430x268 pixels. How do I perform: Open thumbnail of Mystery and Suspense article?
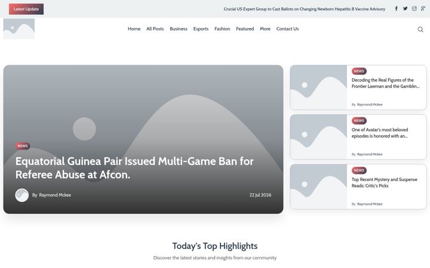(x=318, y=187)
